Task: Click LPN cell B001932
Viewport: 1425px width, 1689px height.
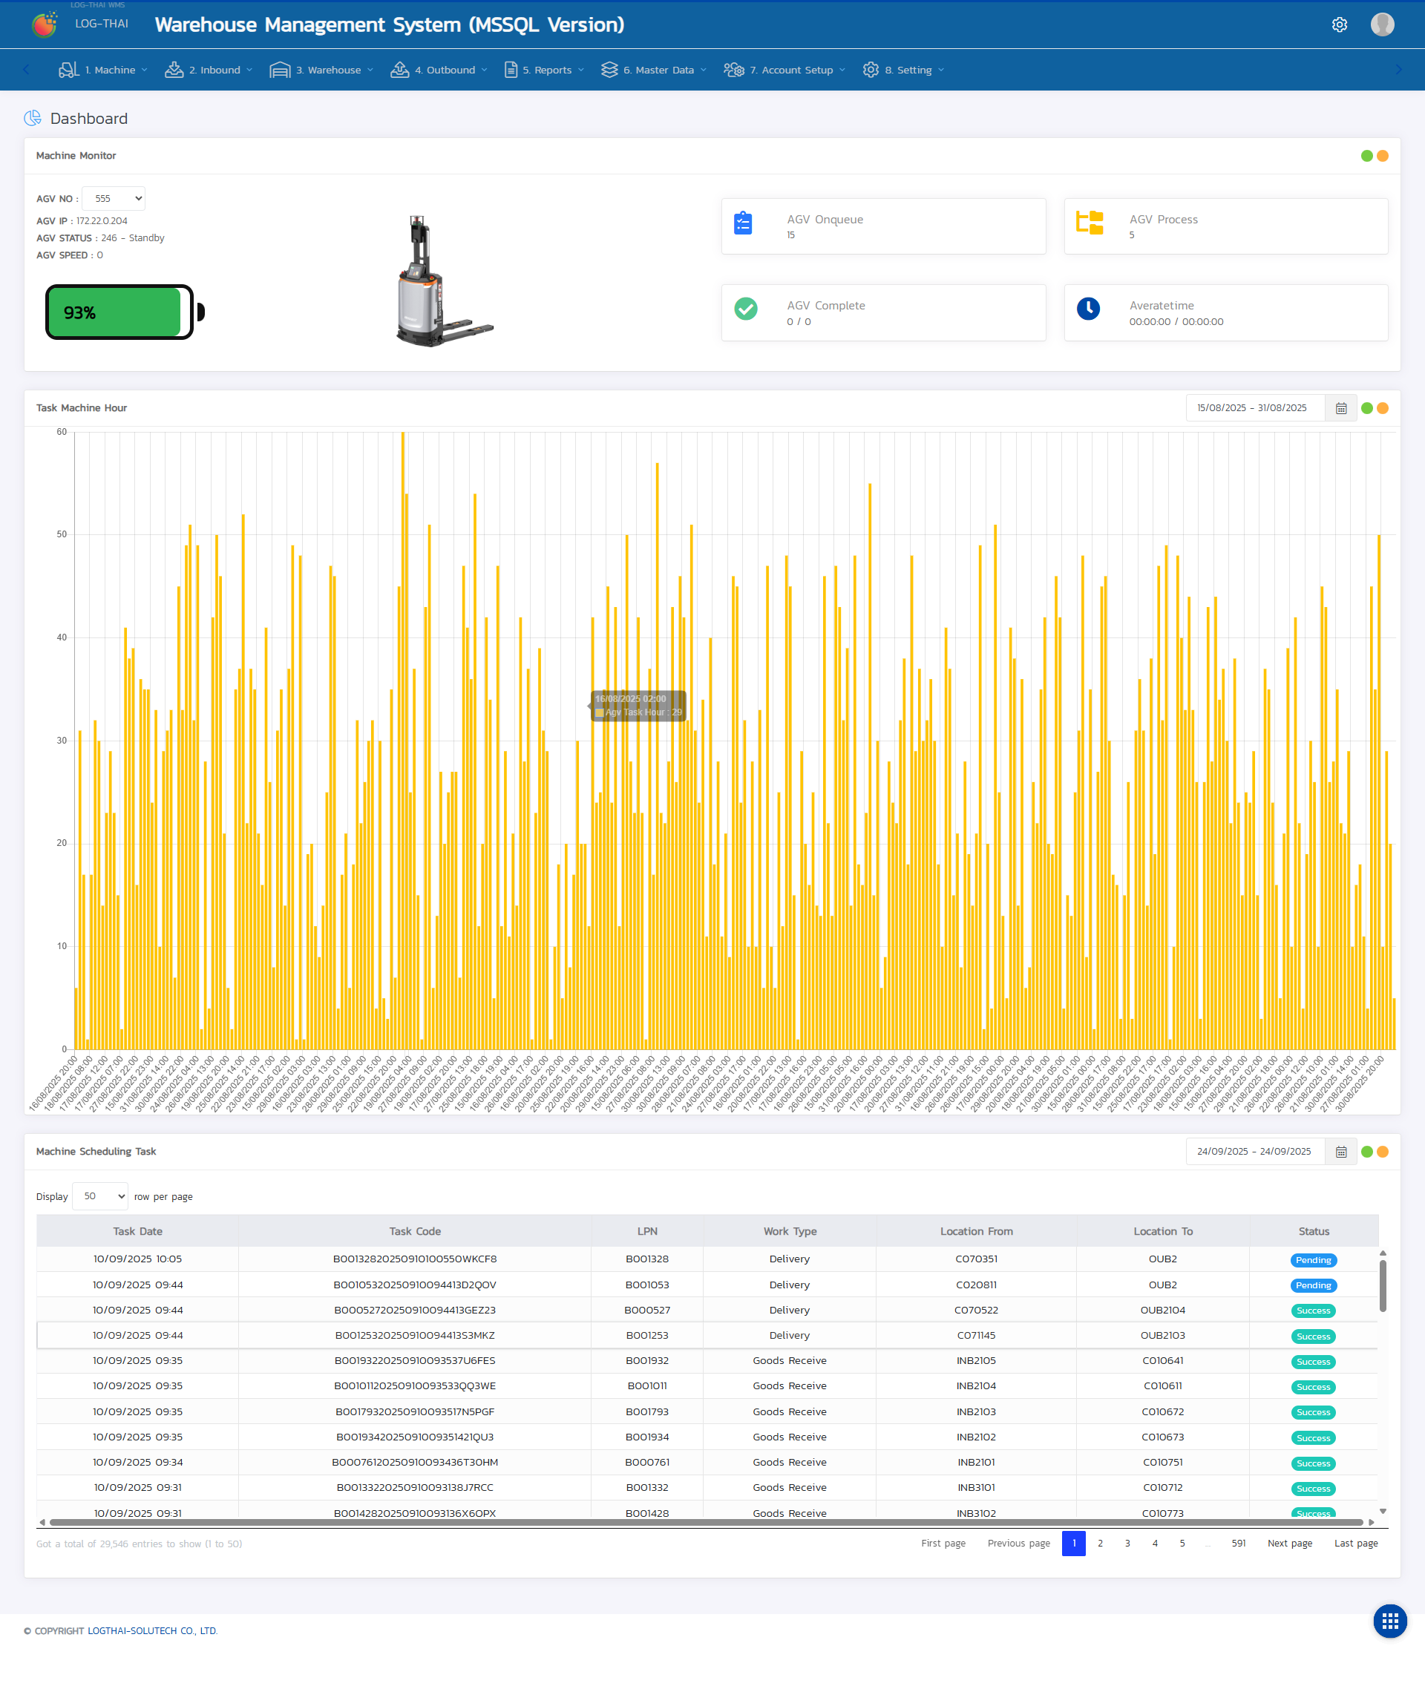Action: tap(647, 1360)
